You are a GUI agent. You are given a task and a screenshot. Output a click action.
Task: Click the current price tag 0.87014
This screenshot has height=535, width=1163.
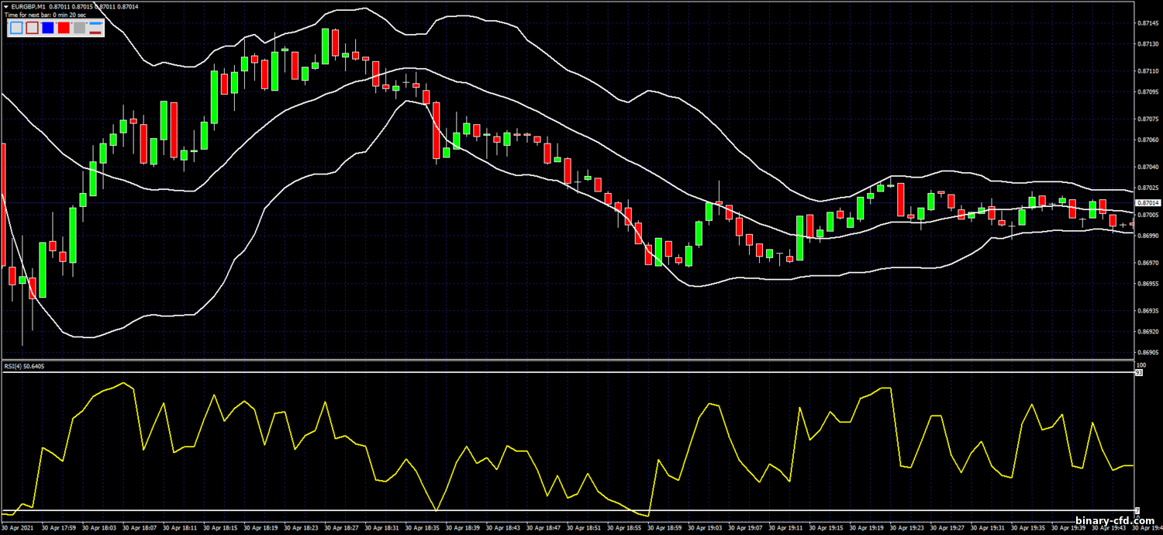[1147, 202]
